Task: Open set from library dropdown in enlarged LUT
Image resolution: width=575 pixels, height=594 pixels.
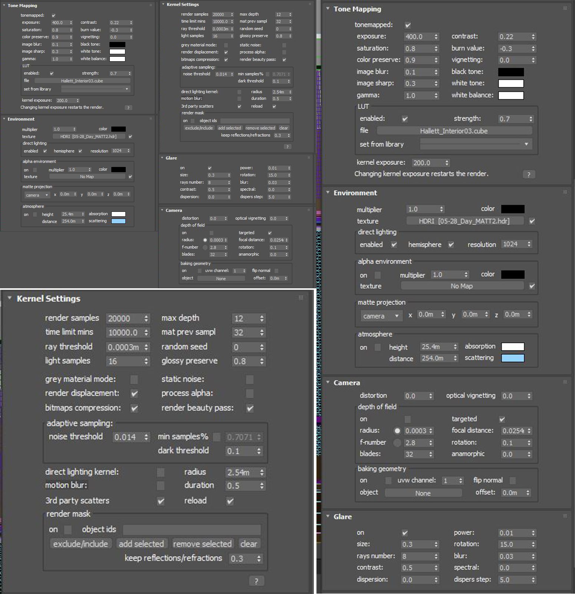Action: coord(476,144)
